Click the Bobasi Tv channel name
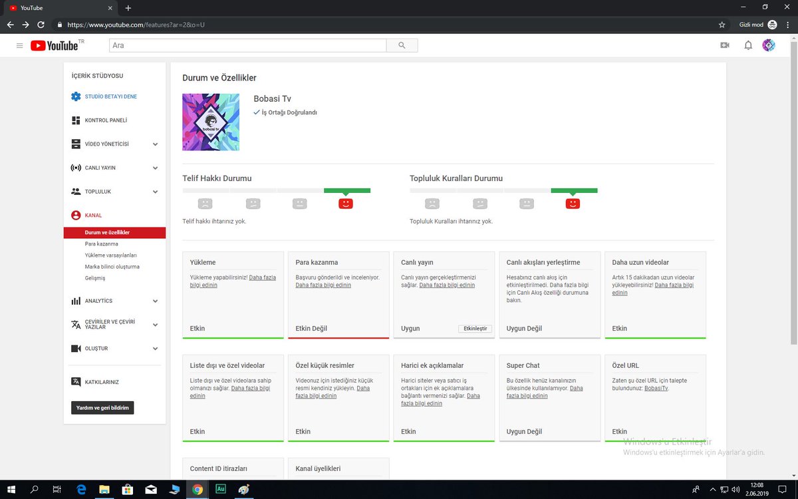This screenshot has height=499, width=798. 272,98
